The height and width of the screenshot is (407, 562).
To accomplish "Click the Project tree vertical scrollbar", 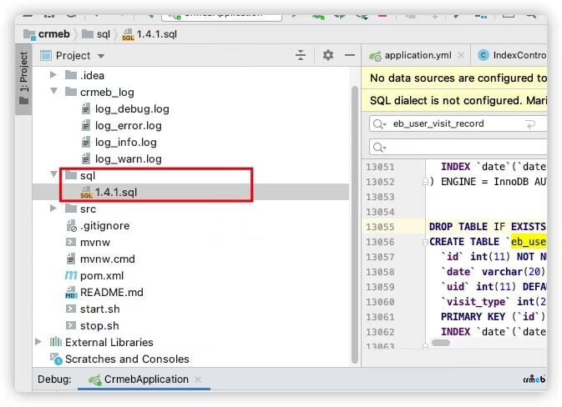I will coord(354,224).
